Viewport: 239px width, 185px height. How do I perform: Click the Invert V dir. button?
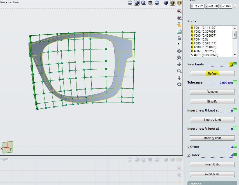(212, 174)
